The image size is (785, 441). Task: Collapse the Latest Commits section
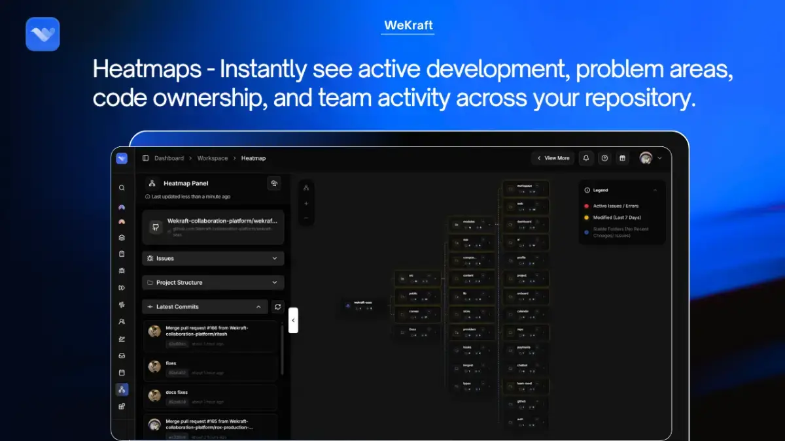click(205, 306)
